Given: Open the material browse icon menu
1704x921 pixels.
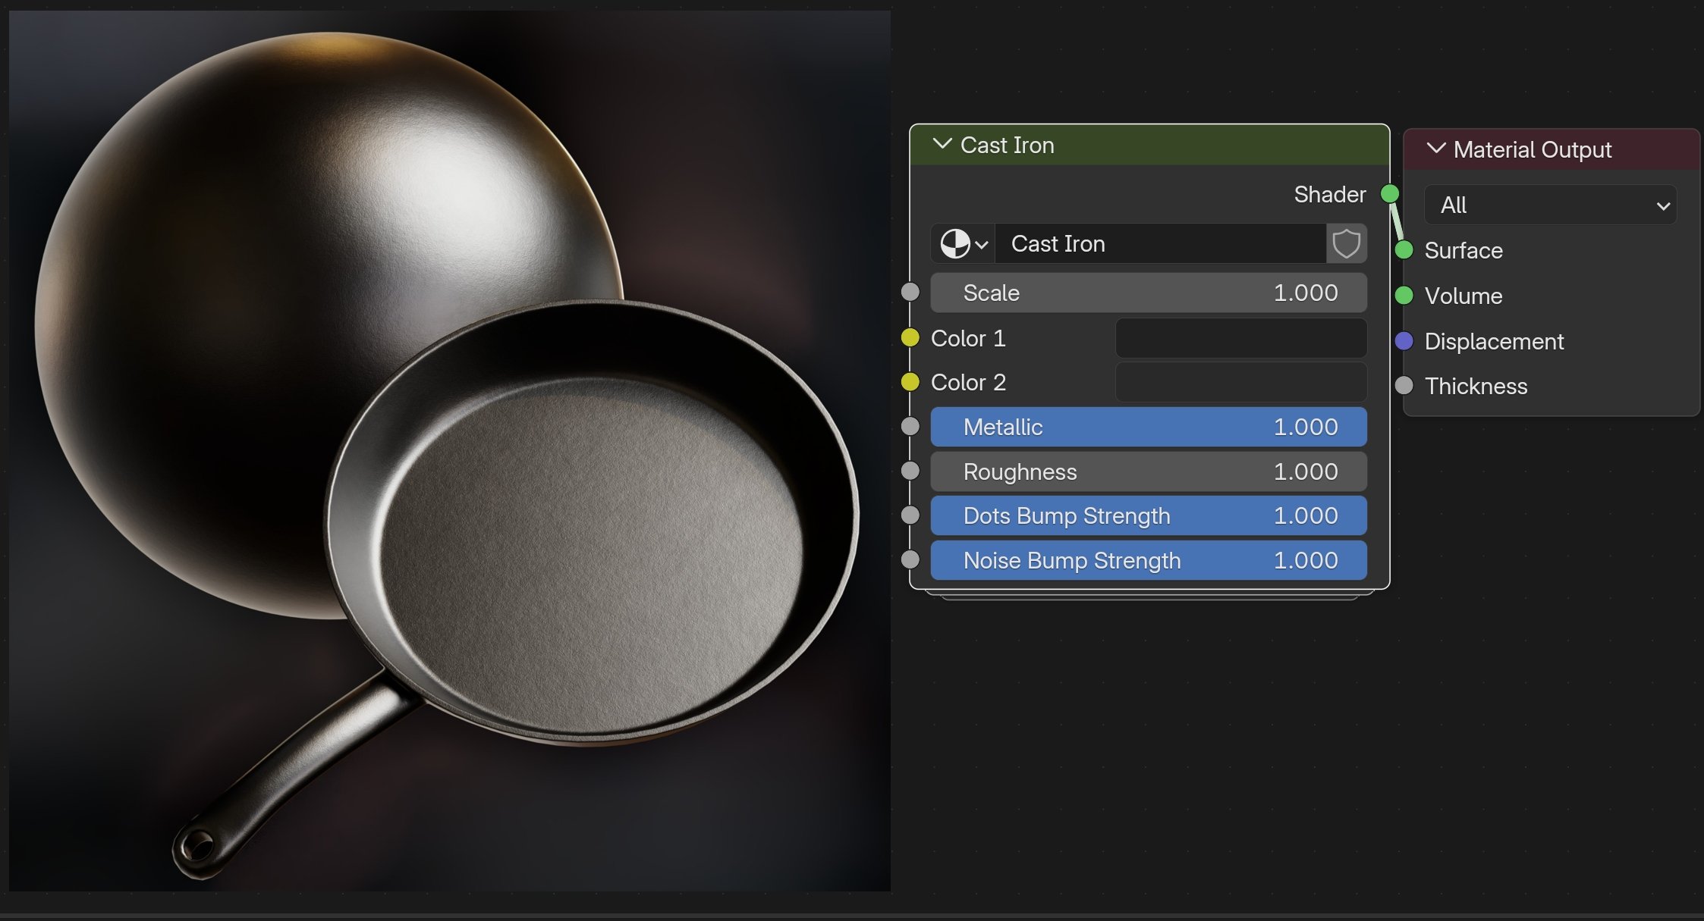Looking at the screenshot, I should pyautogui.click(x=960, y=243).
